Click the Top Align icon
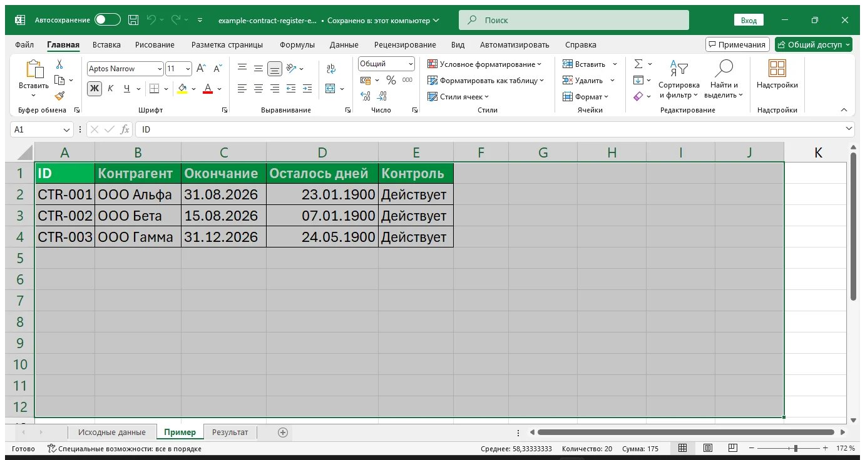865x460 pixels. click(242, 69)
